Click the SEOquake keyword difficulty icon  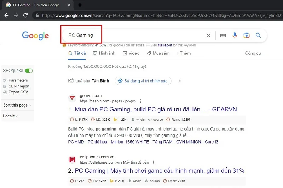tap(64, 46)
